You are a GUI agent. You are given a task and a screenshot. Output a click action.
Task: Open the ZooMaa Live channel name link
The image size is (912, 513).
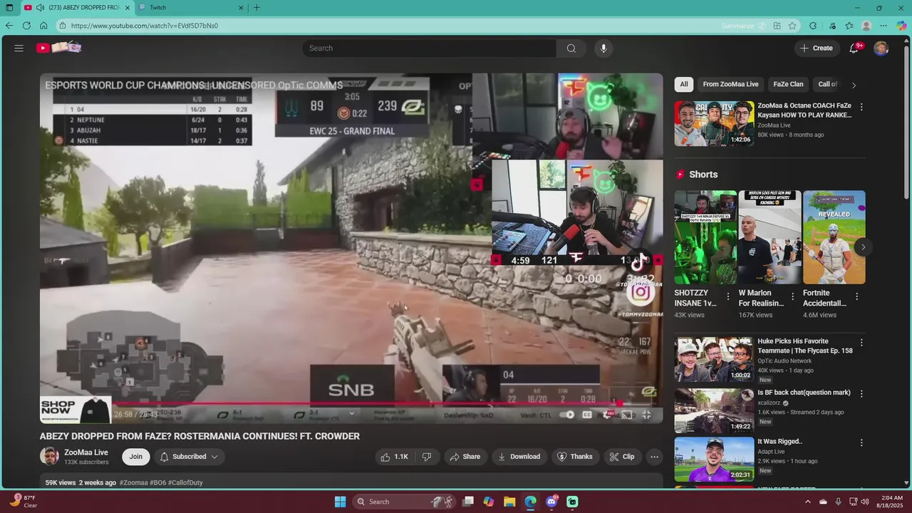(x=86, y=452)
